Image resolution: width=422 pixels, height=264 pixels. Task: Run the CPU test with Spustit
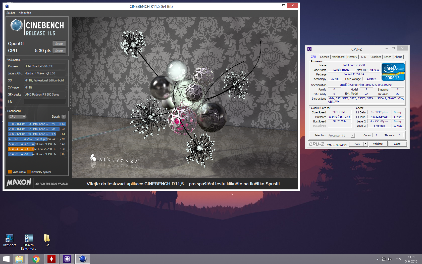[59, 51]
